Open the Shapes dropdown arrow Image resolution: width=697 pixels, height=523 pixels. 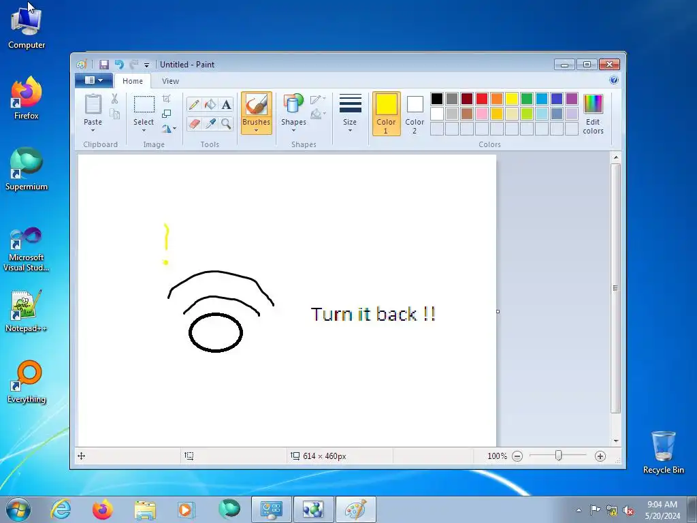click(293, 130)
